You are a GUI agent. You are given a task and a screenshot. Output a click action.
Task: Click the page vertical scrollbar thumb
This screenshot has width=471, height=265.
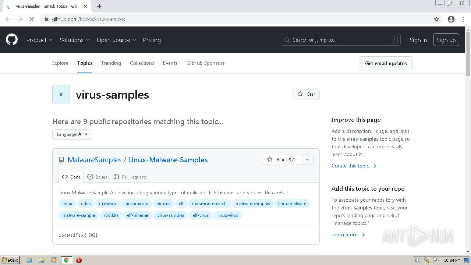pyautogui.click(x=468, y=54)
